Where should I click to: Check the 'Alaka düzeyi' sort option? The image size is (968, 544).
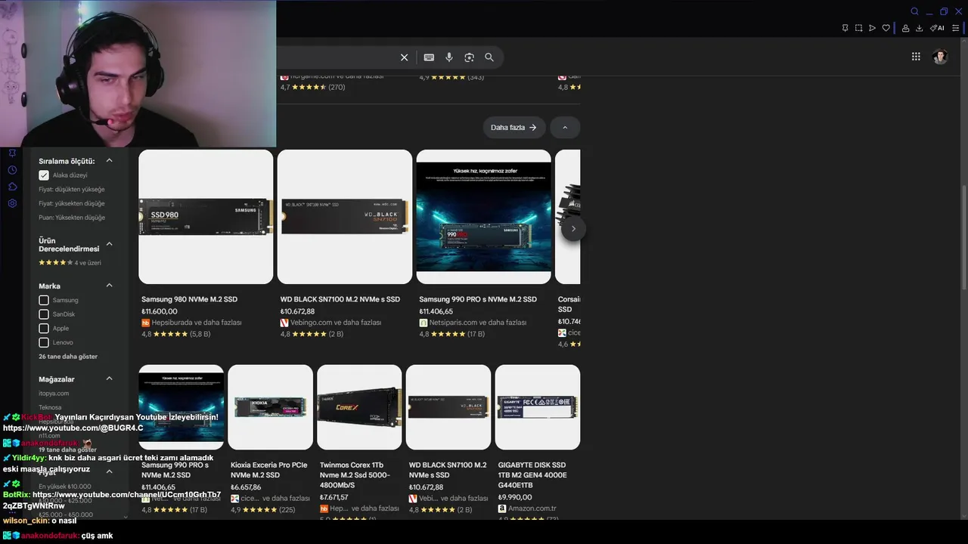[x=44, y=175]
